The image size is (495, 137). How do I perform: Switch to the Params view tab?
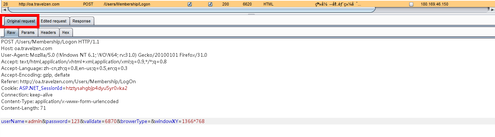28,32
